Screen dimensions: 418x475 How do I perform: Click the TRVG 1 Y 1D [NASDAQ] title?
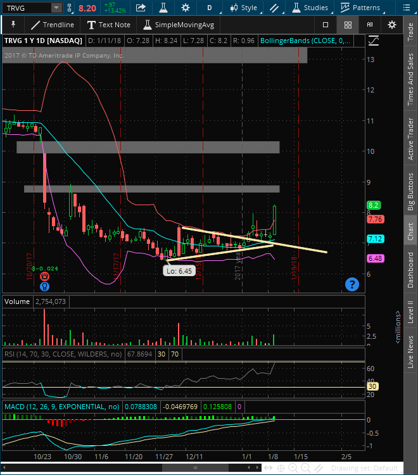pos(43,41)
